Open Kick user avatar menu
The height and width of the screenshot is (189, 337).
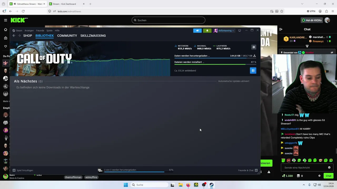pyautogui.click(x=327, y=20)
